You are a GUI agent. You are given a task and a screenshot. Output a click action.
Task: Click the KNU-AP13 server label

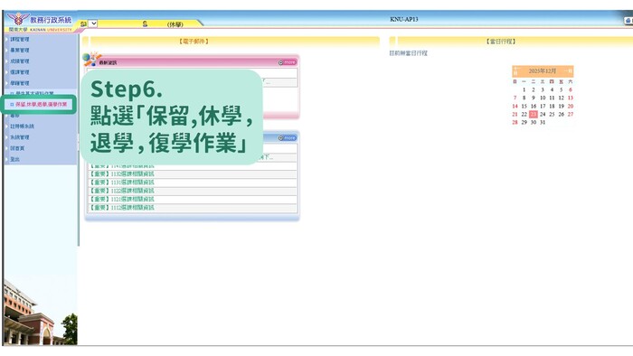click(403, 19)
